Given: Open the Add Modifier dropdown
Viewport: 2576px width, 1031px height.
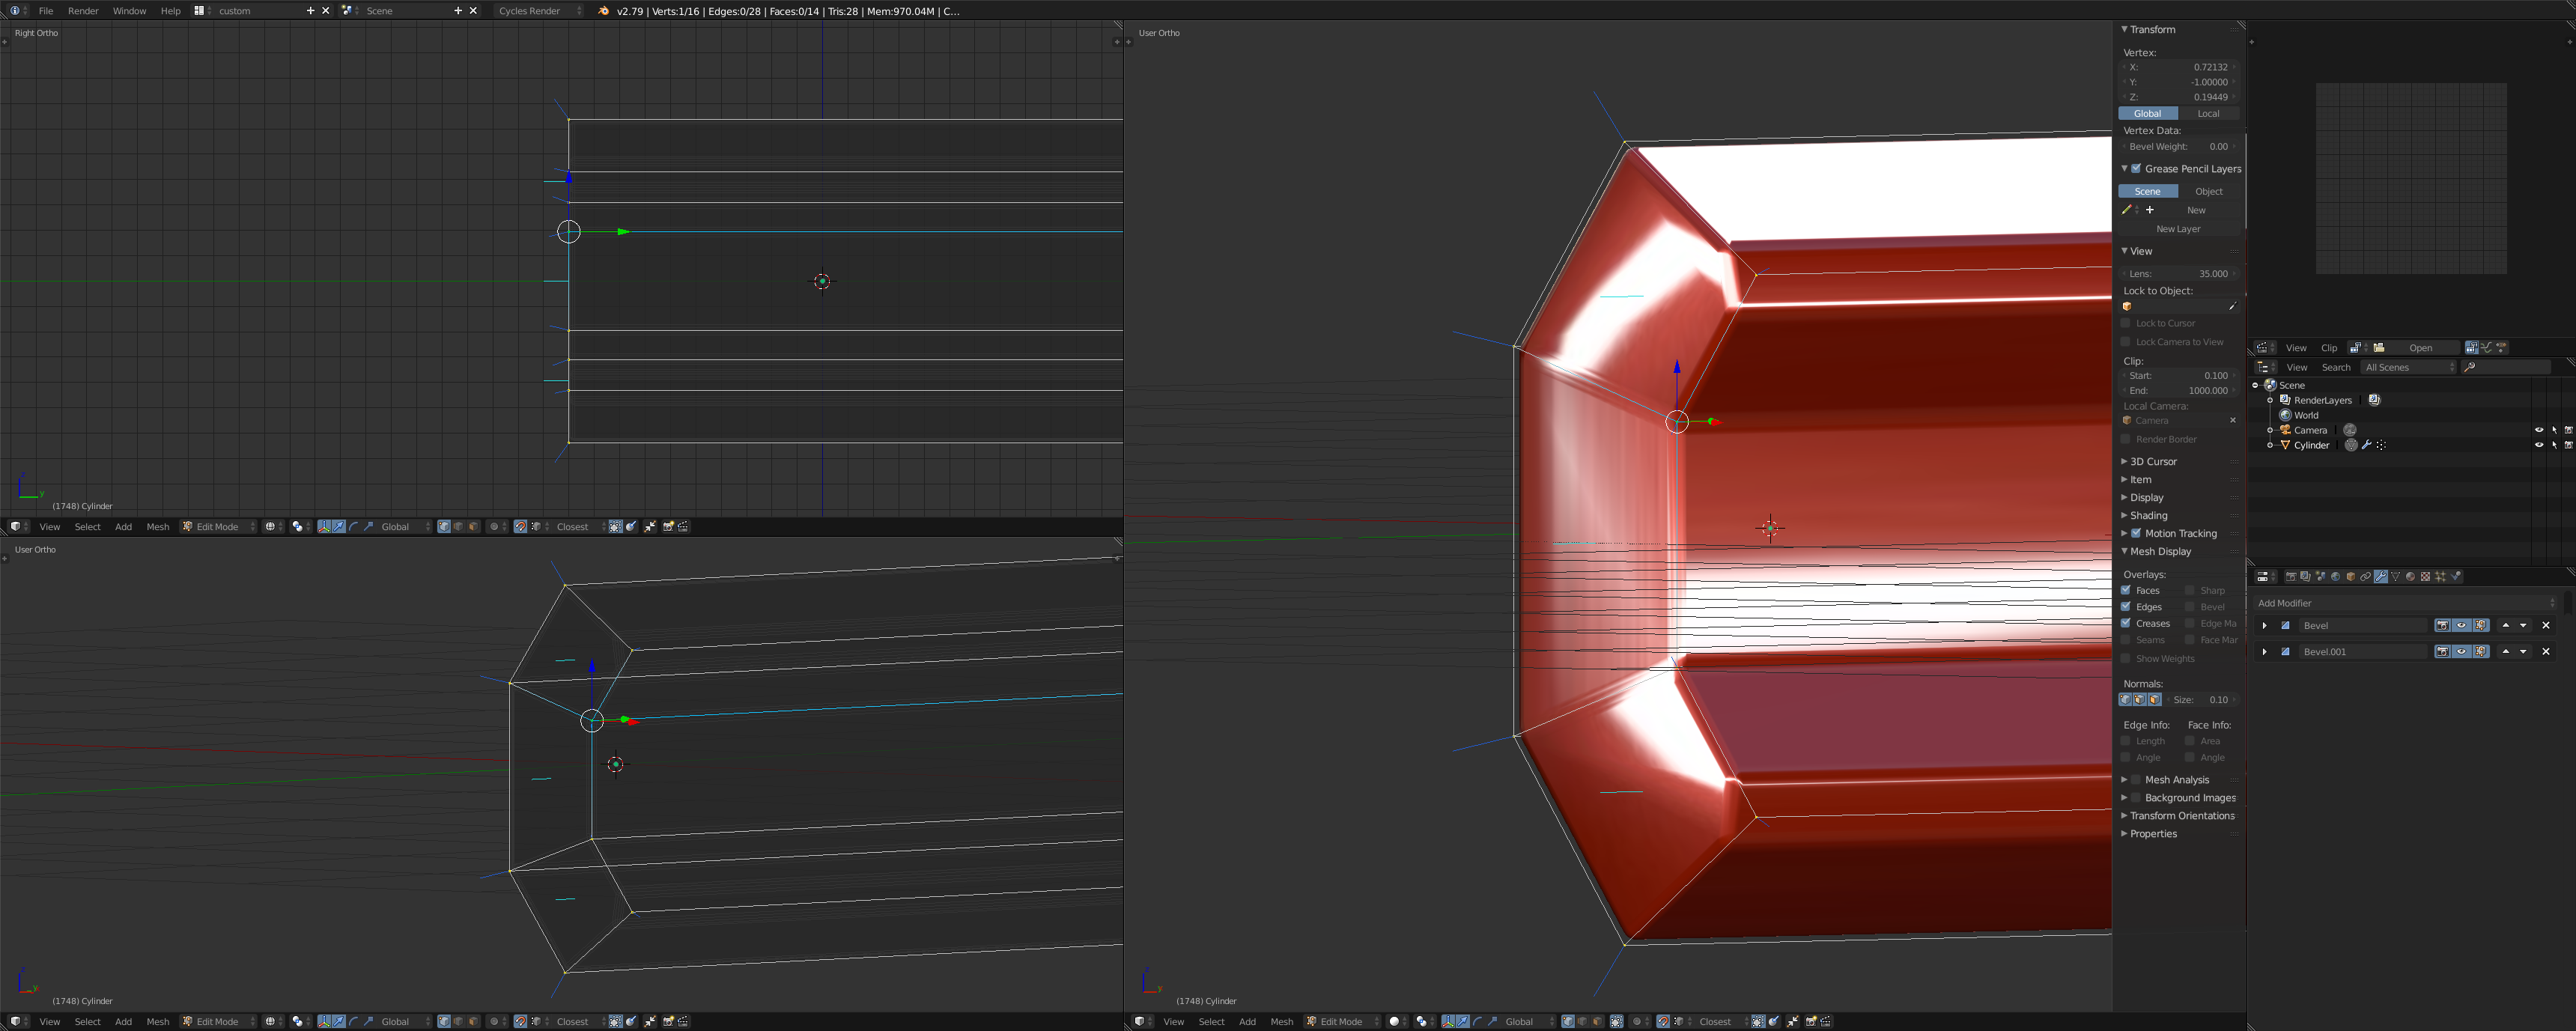Looking at the screenshot, I should 2405,603.
